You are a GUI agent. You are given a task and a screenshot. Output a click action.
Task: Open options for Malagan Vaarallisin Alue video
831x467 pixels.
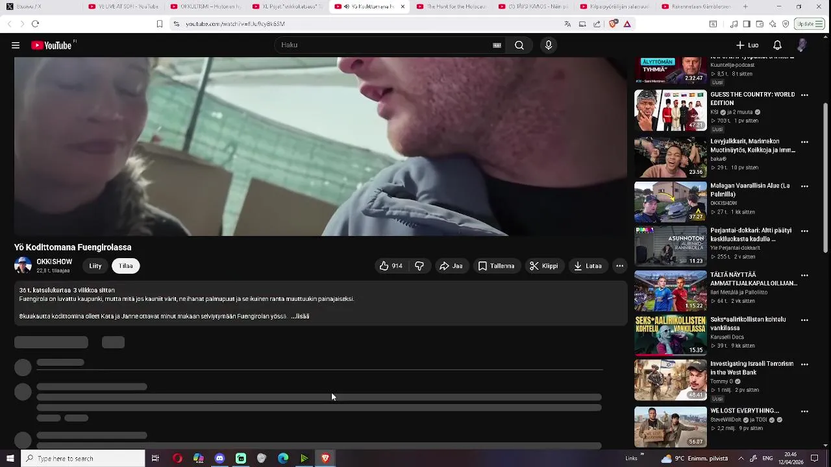click(804, 186)
